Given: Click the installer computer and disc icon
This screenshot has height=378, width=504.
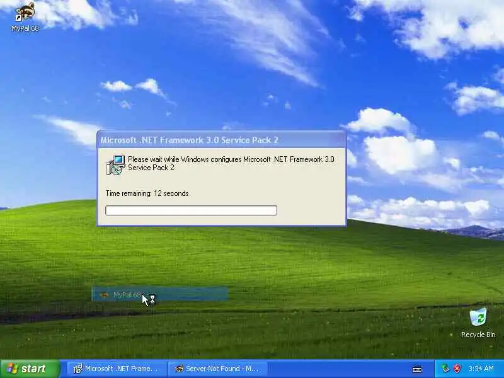Looking at the screenshot, I should tap(116, 164).
